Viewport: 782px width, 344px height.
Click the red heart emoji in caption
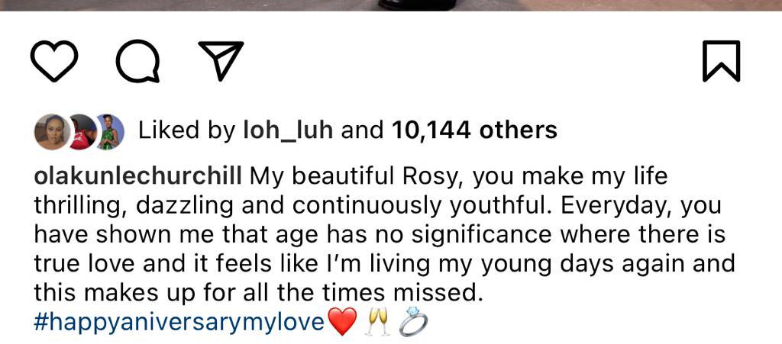tap(341, 322)
